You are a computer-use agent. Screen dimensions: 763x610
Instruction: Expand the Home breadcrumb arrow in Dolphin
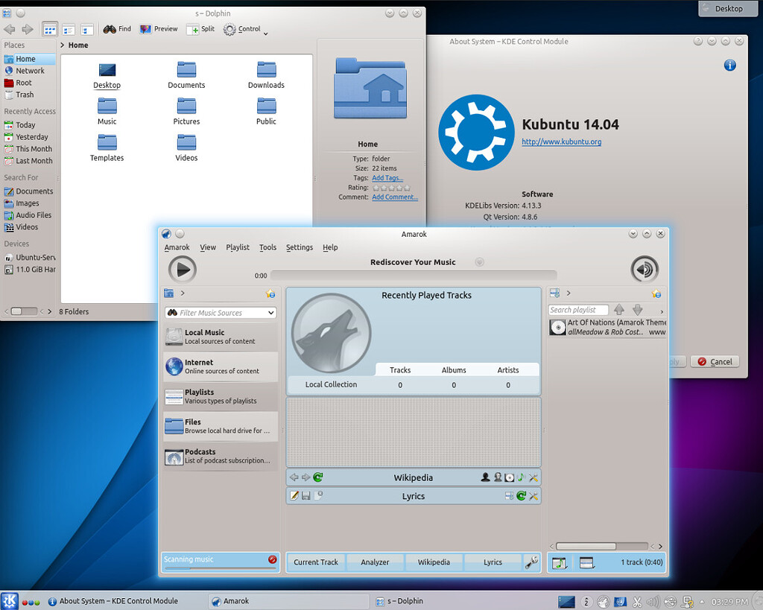coord(63,45)
